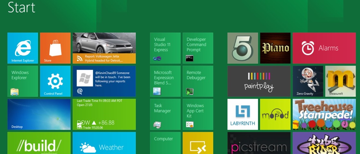Launch the Tube Rider game tile
The image size is (360, 154).
coord(324,143)
